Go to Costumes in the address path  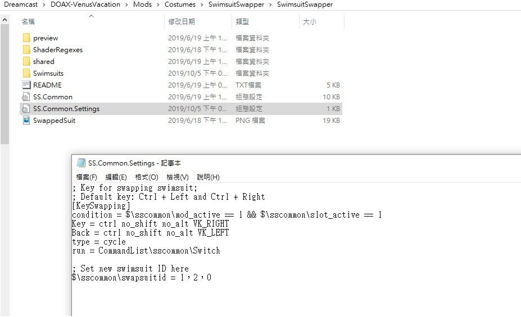180,4
